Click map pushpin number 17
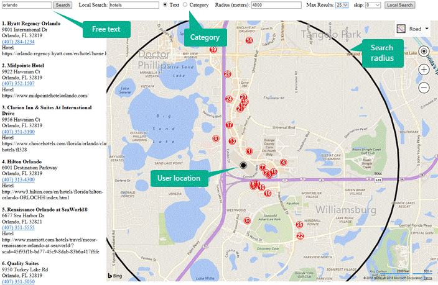438x285 pixels. coord(230,125)
